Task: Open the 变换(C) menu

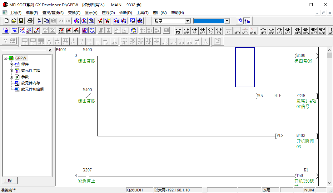Action: tap(74, 13)
